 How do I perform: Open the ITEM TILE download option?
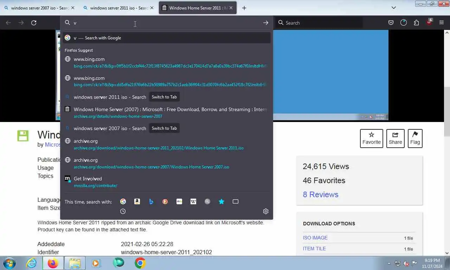pos(314,249)
